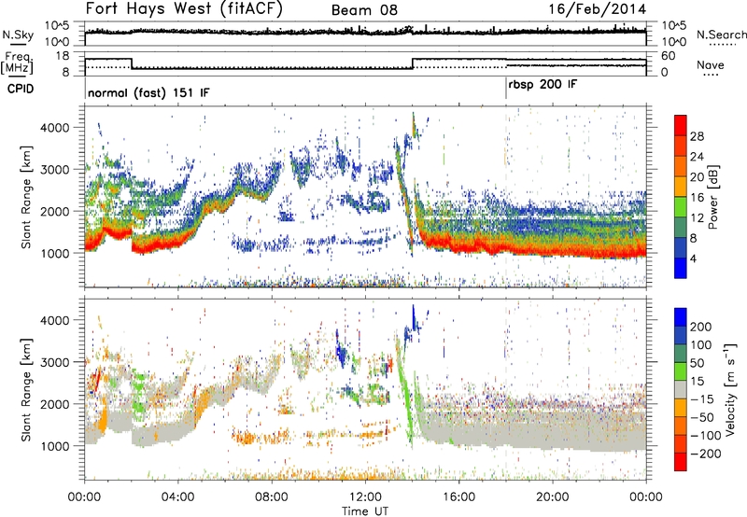Click the '16:00' time tick label
The image size is (747, 517).
458,497
